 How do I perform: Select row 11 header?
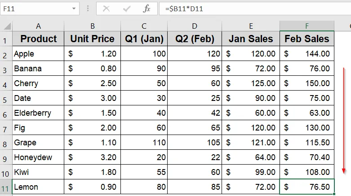(6, 187)
